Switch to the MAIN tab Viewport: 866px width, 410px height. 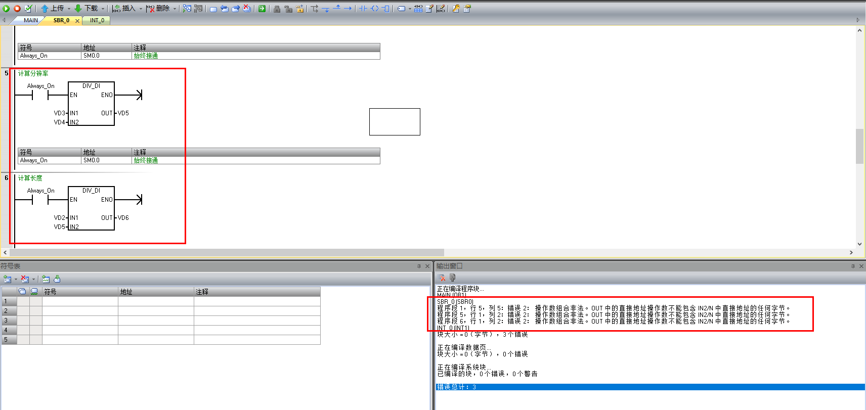pyautogui.click(x=30, y=20)
